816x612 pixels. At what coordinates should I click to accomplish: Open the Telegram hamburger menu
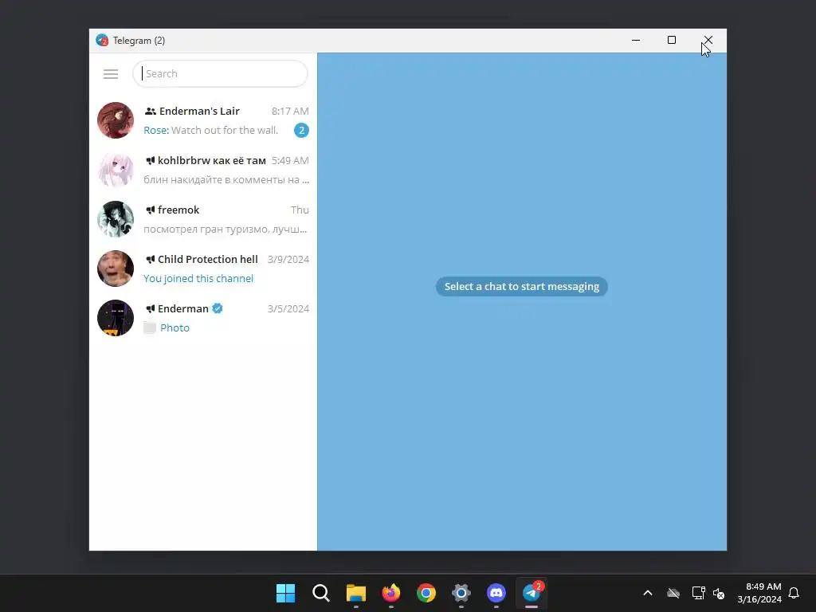point(110,74)
